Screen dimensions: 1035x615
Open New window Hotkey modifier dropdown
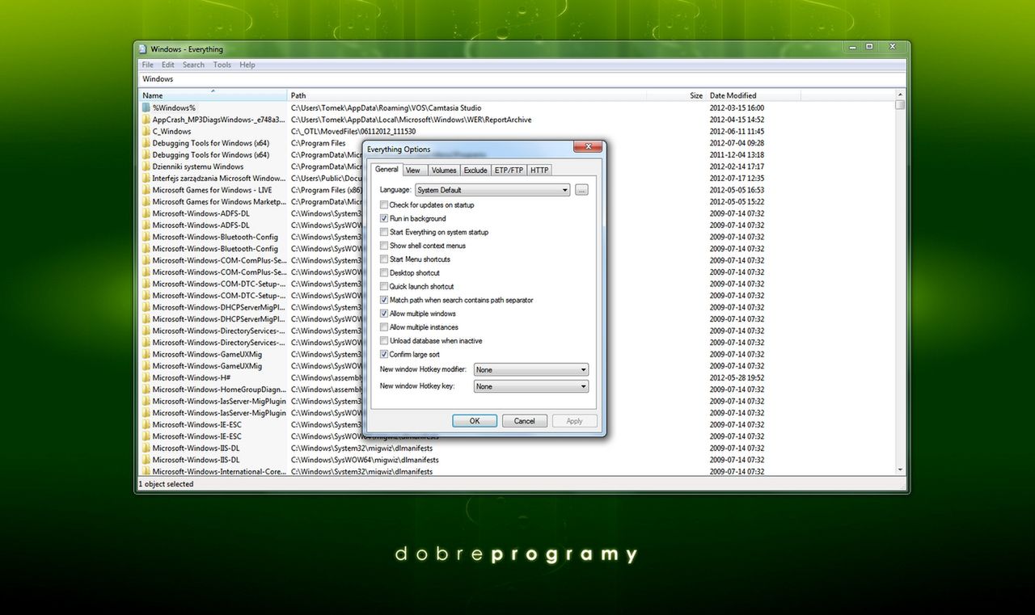(530, 369)
